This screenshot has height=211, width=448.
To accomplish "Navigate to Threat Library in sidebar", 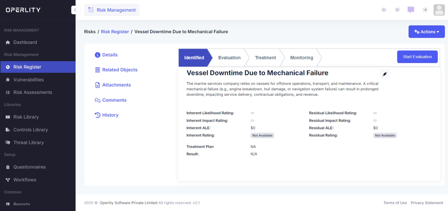I will tap(28, 143).
